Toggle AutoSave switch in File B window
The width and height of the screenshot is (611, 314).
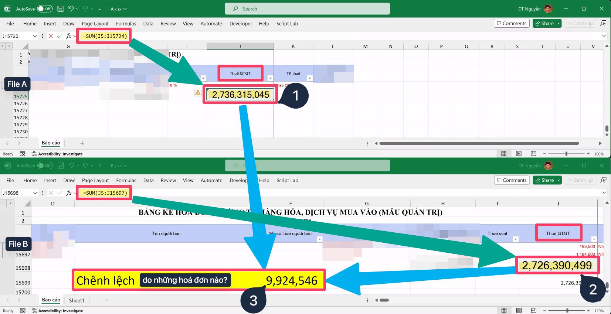(x=45, y=166)
